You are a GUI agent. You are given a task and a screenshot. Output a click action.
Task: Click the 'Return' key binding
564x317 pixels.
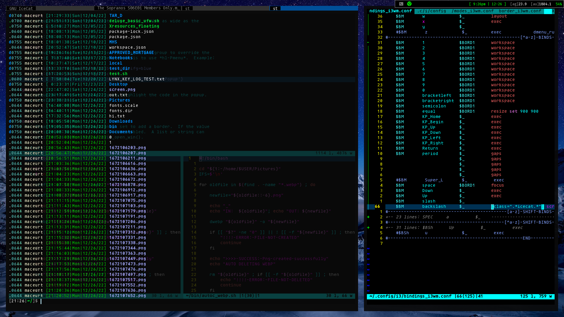pos(430,148)
